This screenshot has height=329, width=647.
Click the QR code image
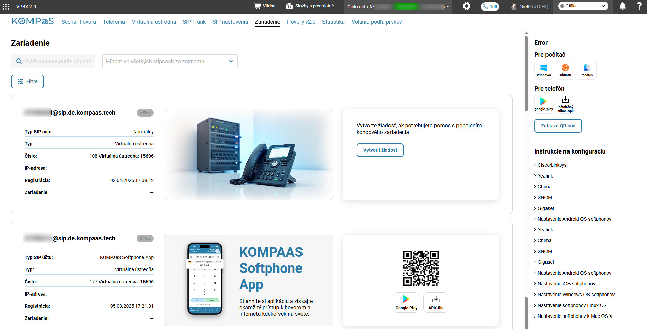pos(421,268)
